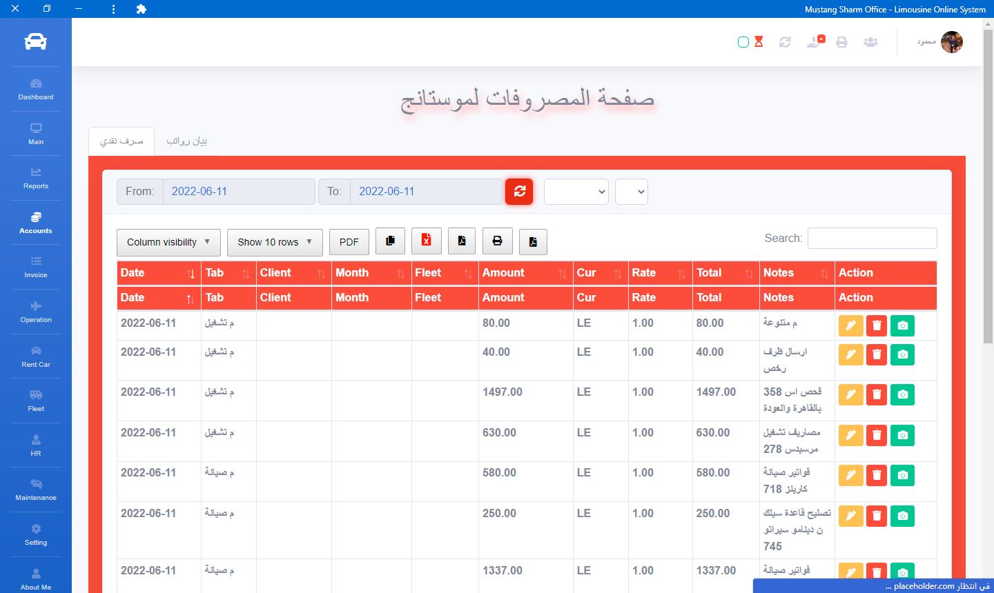Open the Fleet section in sidebar
This screenshot has width=994, height=593.
[36, 401]
